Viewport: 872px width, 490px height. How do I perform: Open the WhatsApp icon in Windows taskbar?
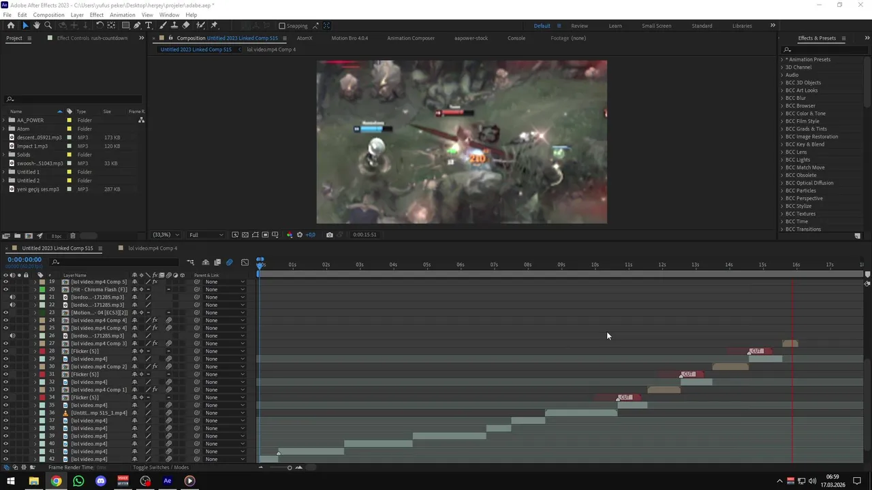click(78, 481)
